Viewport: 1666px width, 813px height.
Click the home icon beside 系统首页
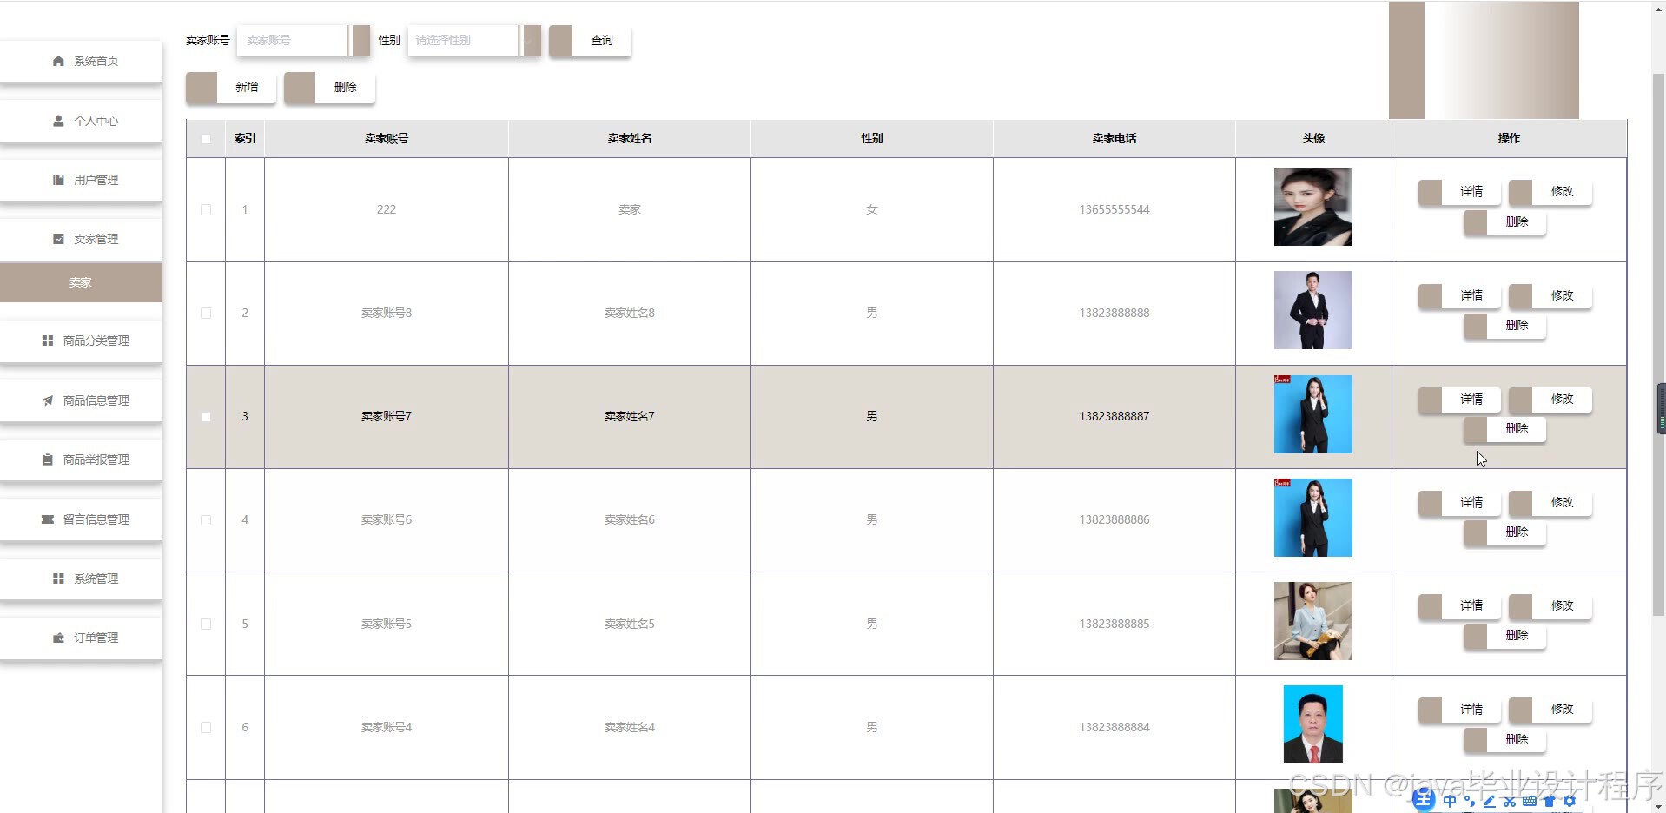click(x=58, y=61)
